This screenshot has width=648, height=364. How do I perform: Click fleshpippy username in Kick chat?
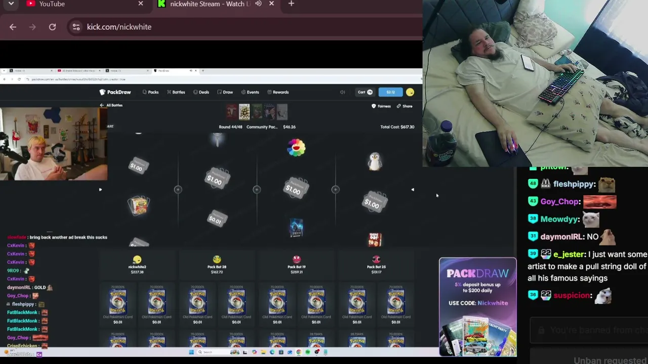pyautogui.click(x=574, y=184)
